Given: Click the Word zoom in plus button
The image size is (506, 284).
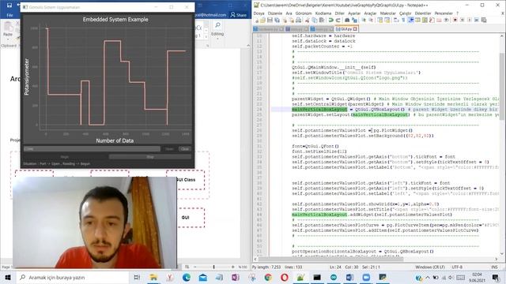Looking at the screenshot, I should [x=232, y=267].
